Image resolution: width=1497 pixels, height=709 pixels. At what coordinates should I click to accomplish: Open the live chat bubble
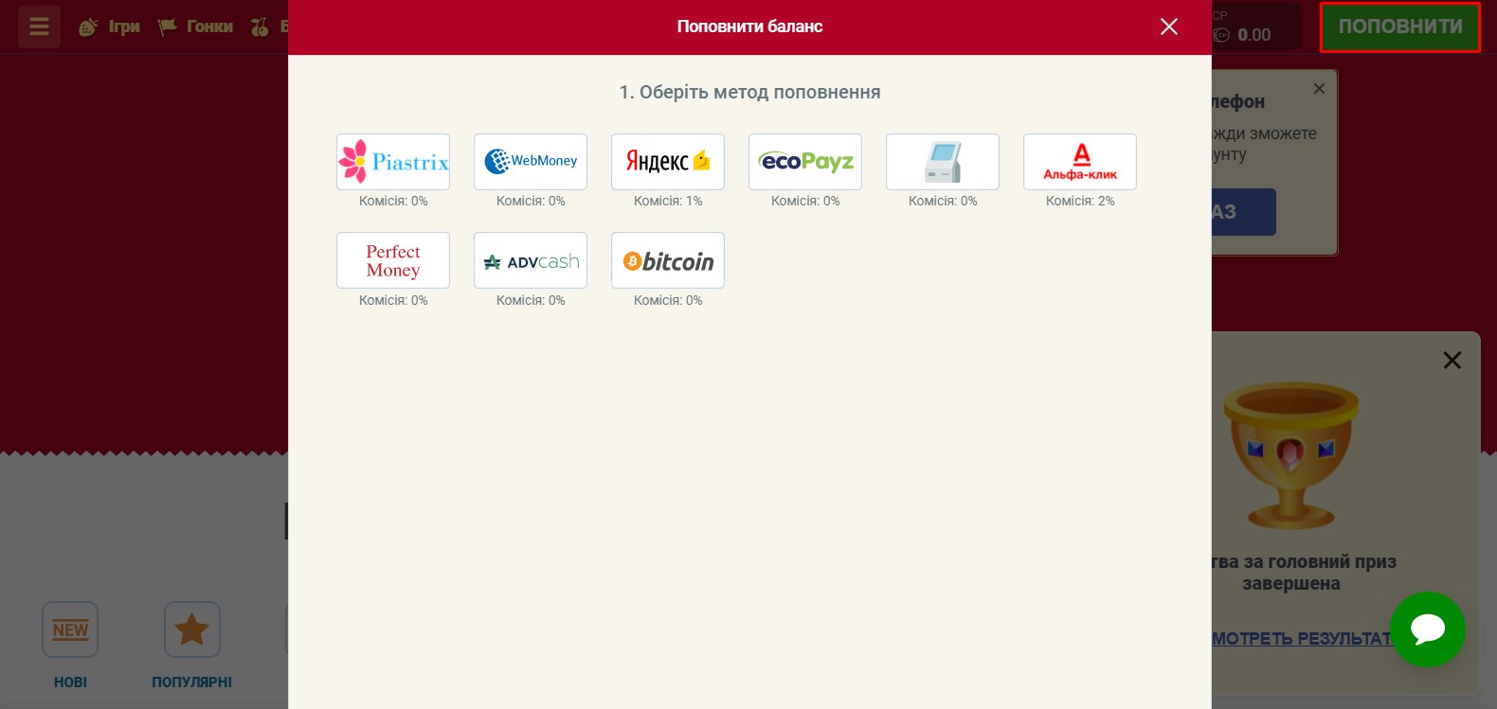tap(1427, 629)
